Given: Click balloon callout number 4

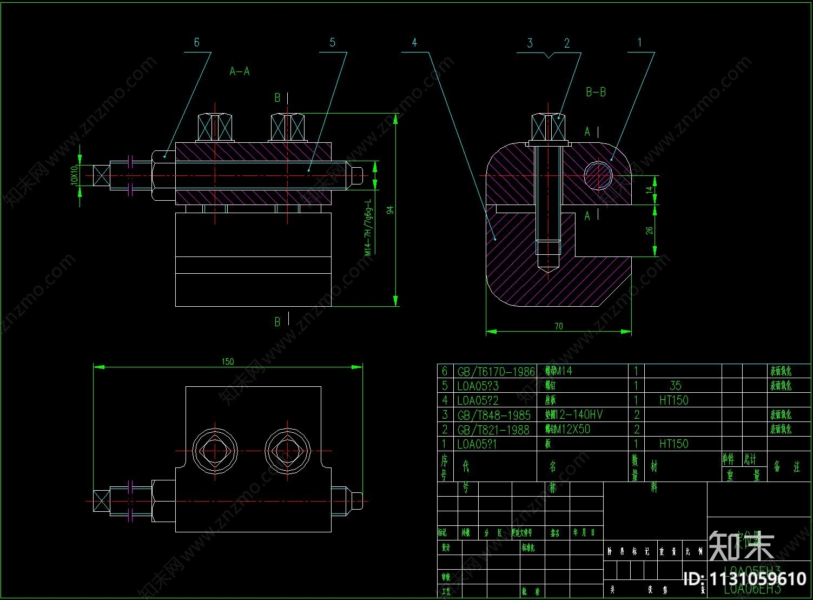Looking at the screenshot, I should [414, 42].
